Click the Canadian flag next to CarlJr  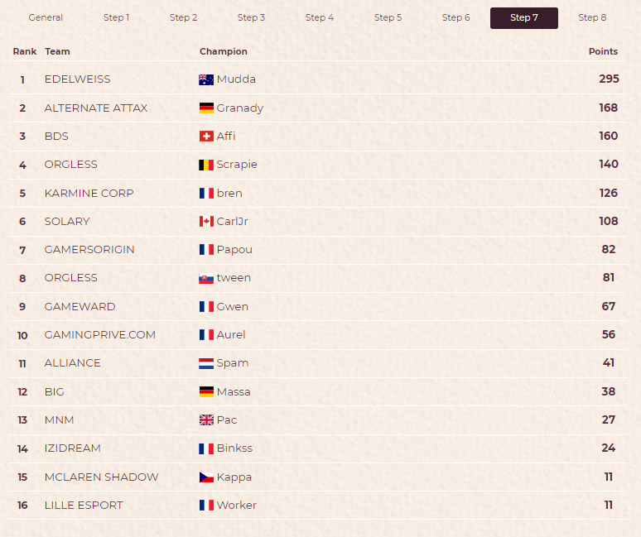point(206,221)
